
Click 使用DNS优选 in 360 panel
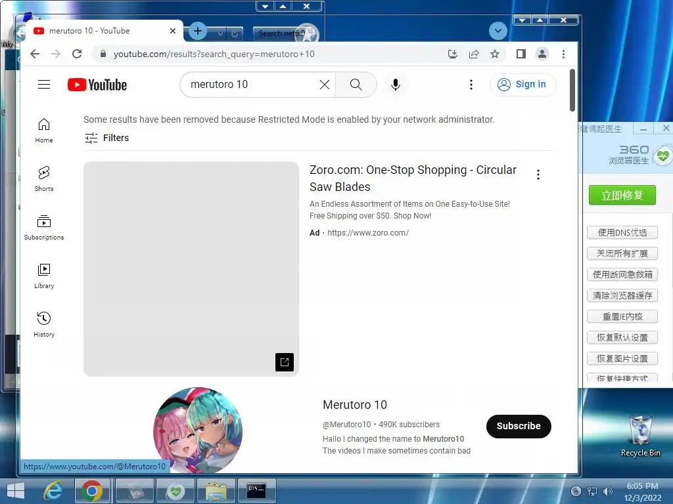pos(622,233)
